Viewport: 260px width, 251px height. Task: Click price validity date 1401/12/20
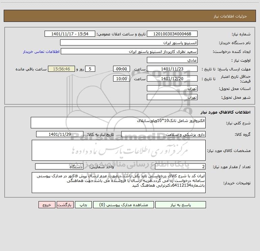(172, 79)
